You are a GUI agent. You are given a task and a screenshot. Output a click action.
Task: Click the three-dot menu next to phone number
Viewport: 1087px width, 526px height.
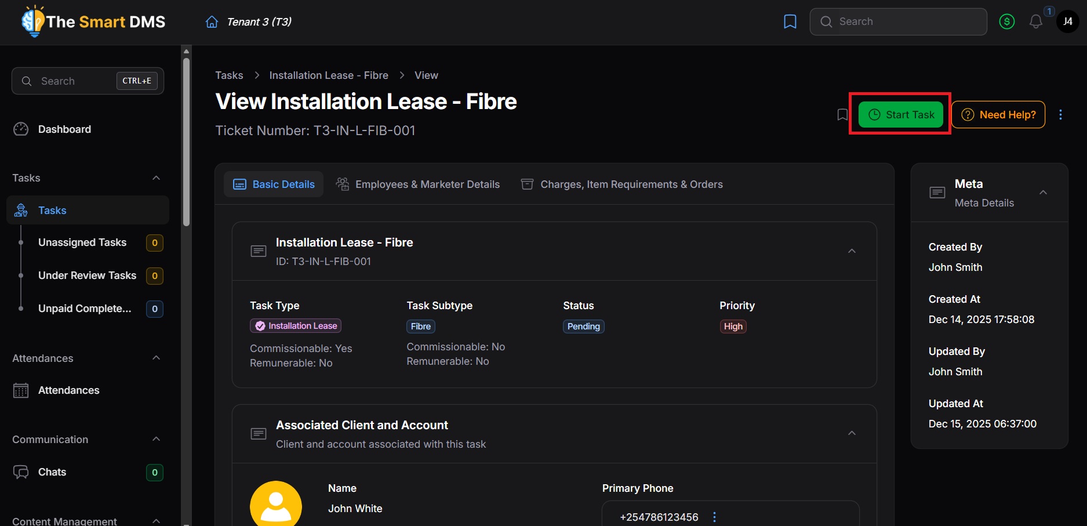click(714, 517)
